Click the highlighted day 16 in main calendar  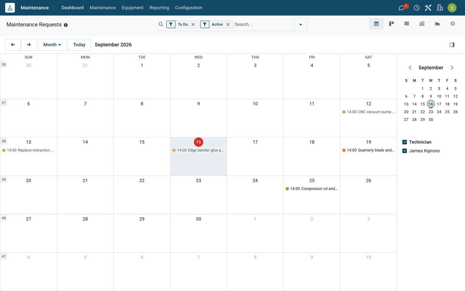[x=198, y=142]
